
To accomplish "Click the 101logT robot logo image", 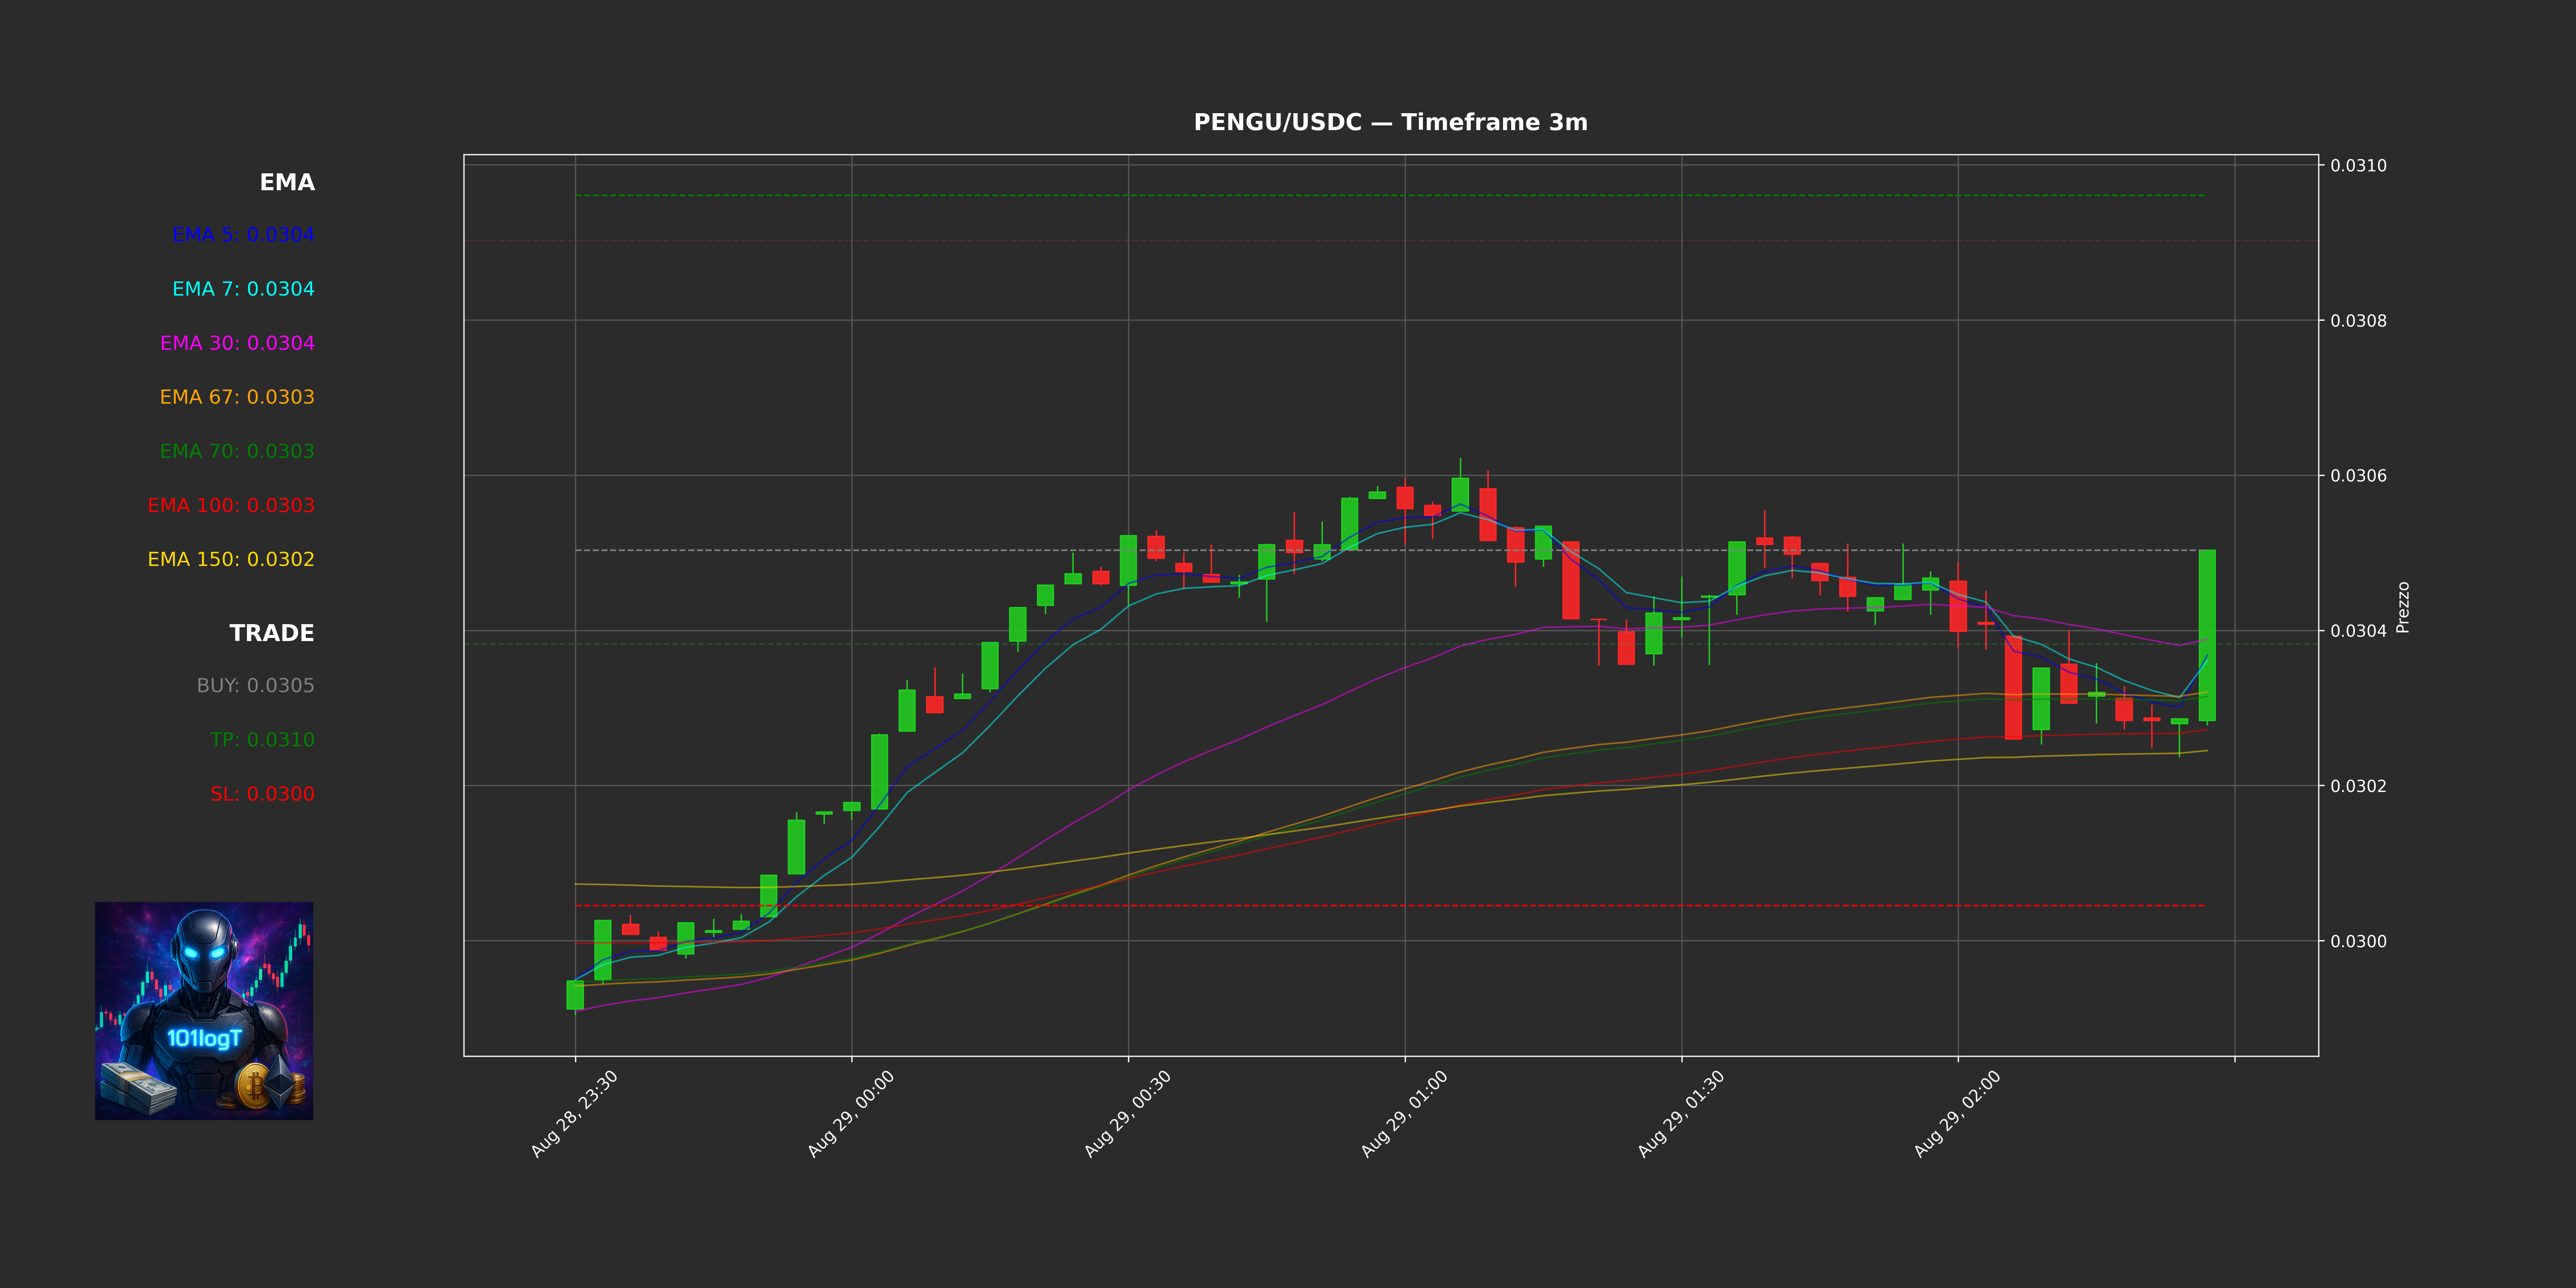I will pyautogui.click(x=204, y=1011).
